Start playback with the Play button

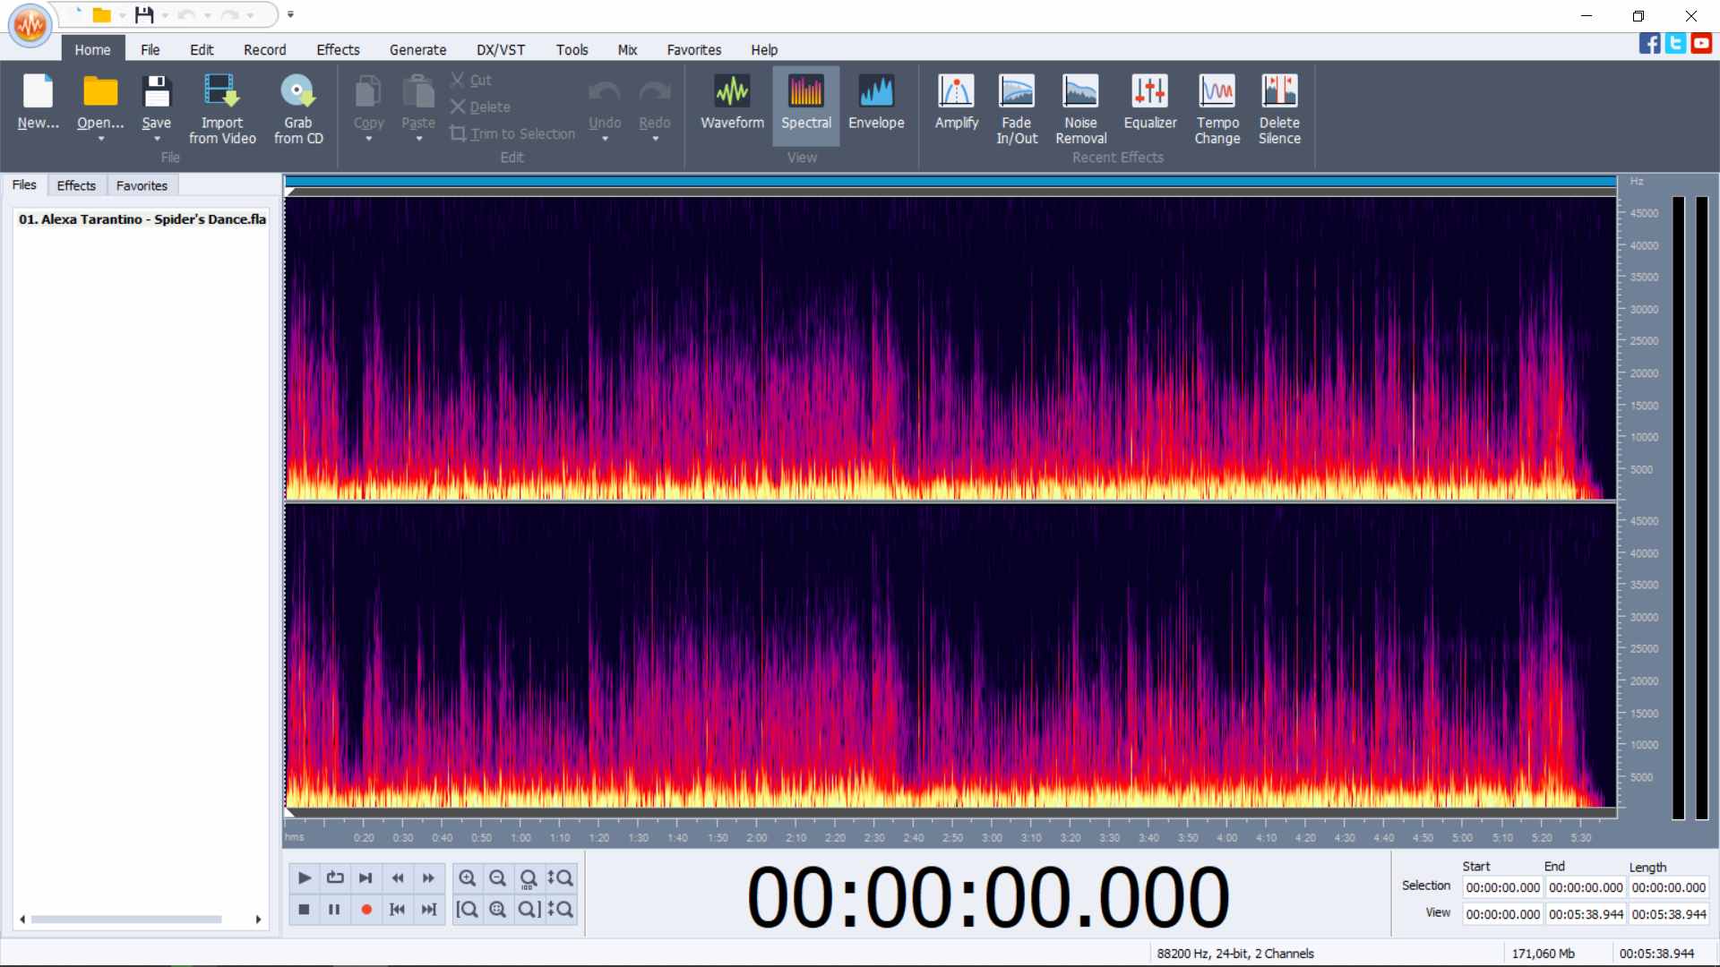[304, 878]
